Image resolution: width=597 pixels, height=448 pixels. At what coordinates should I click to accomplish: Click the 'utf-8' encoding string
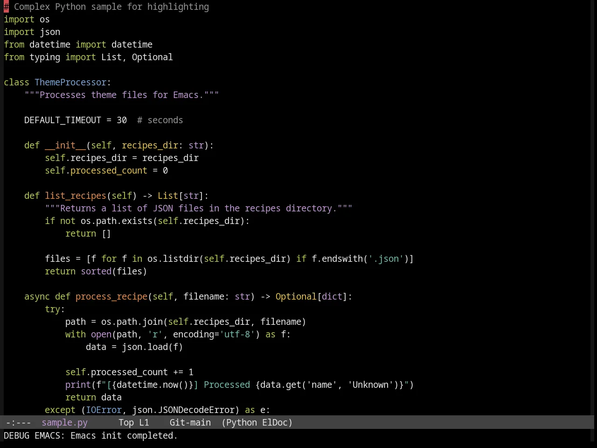(x=237, y=334)
